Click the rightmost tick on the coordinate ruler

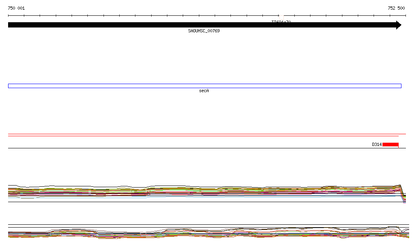pos(406,16)
